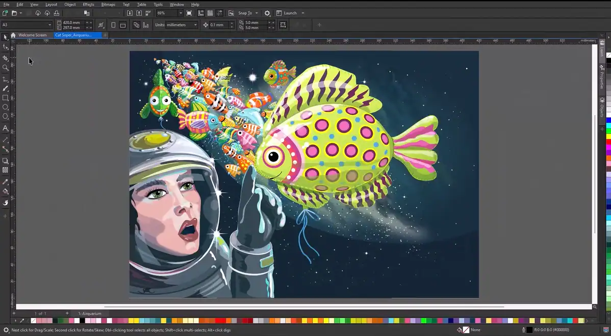Select the Pick tool
Image resolution: width=611 pixels, height=336 pixels.
coord(5,36)
